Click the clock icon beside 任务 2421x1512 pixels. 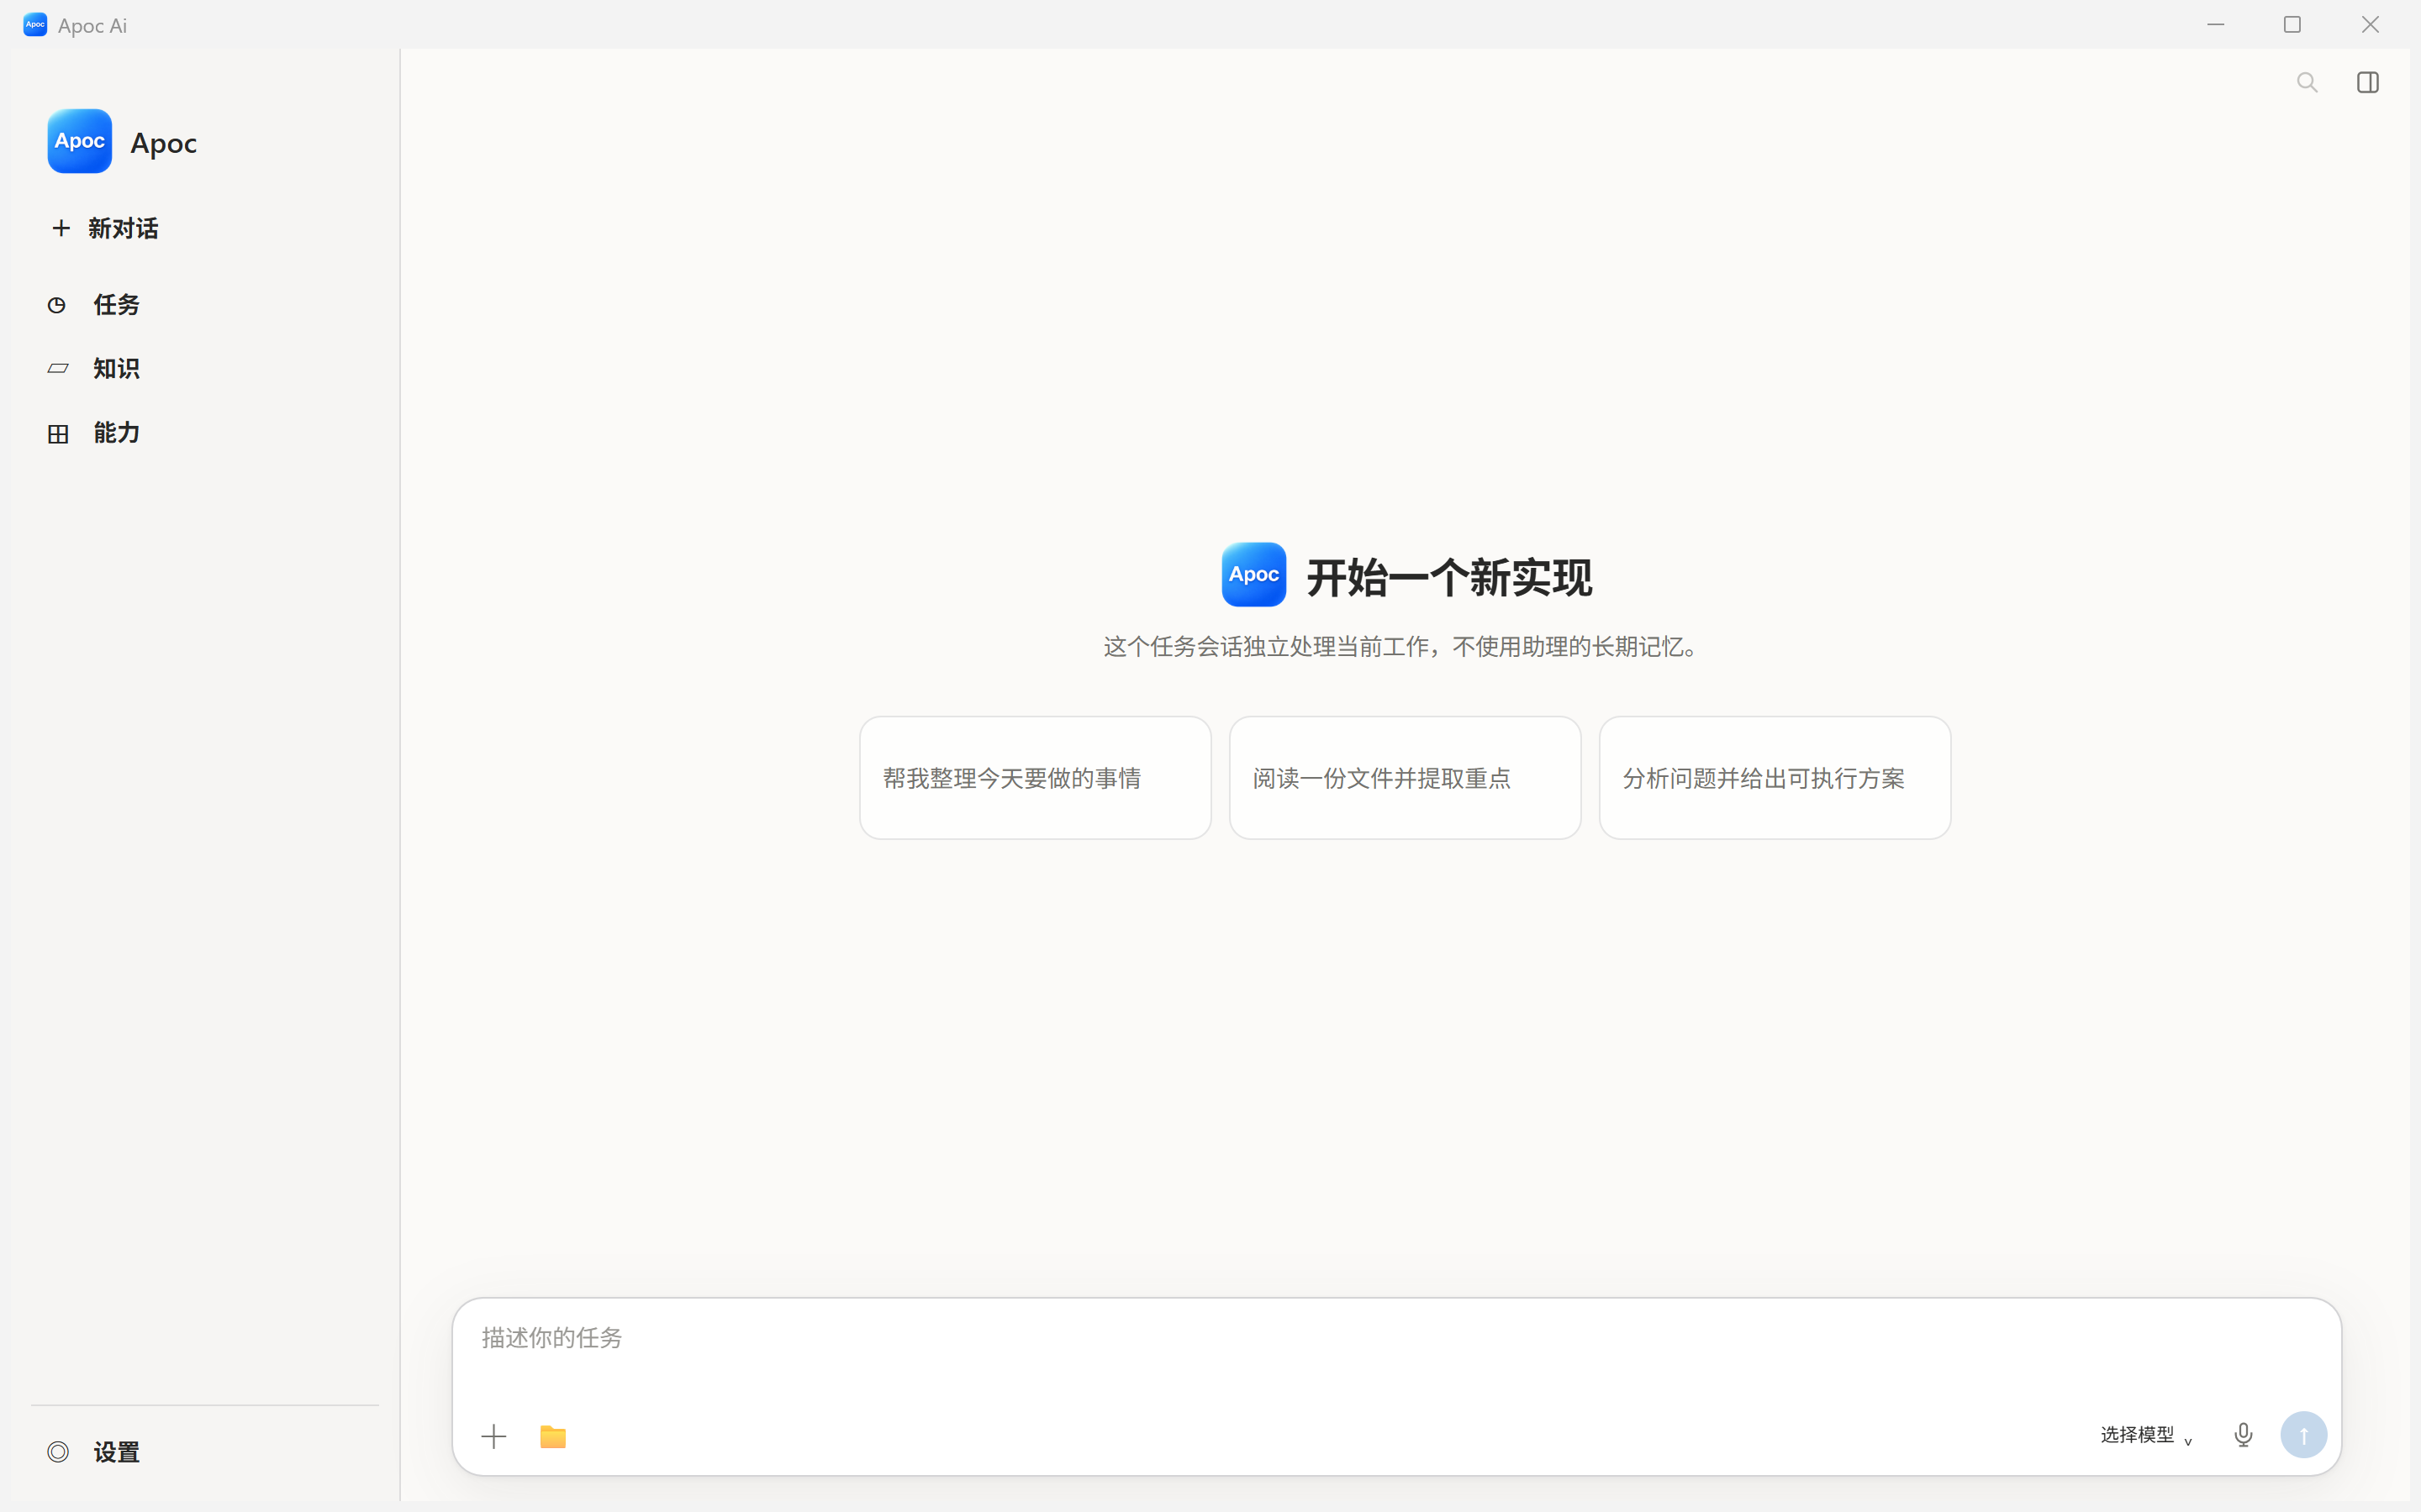pyautogui.click(x=57, y=305)
